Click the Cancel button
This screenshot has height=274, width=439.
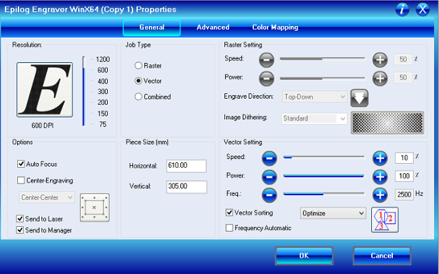pos(382,256)
